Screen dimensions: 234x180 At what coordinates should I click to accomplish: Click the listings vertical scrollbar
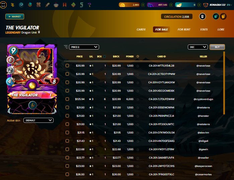(224, 83)
